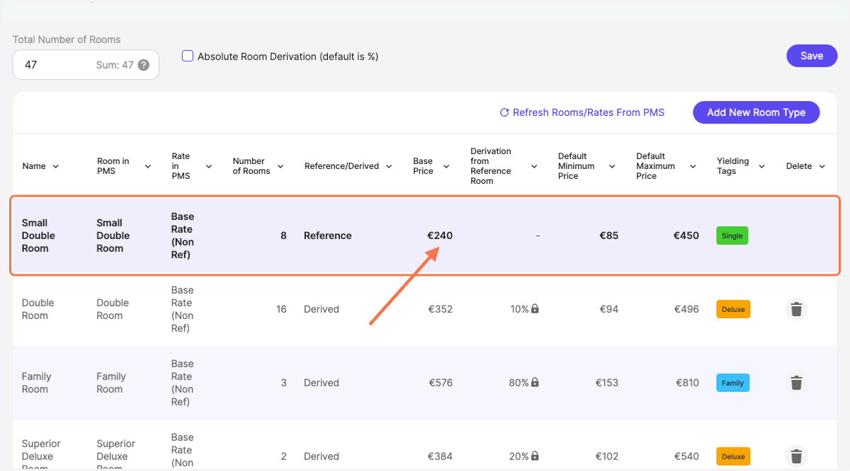The image size is (850, 471).
Task: Click the €450 maximum price cell
Action: (686, 235)
